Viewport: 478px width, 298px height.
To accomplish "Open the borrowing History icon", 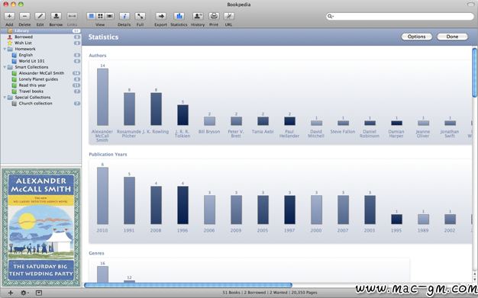I will click(x=198, y=16).
